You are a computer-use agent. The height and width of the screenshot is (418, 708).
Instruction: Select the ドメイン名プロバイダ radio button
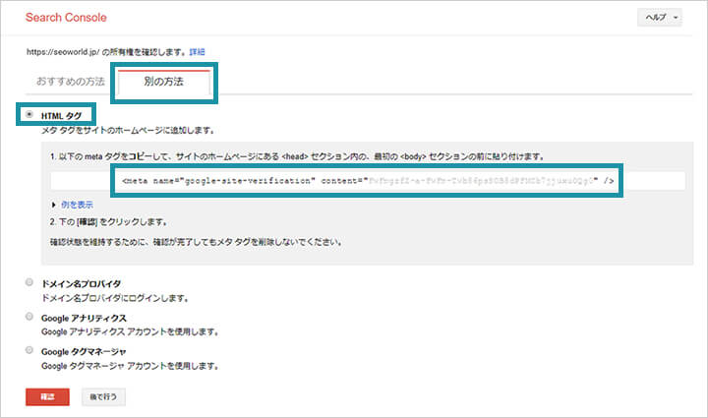(x=29, y=282)
